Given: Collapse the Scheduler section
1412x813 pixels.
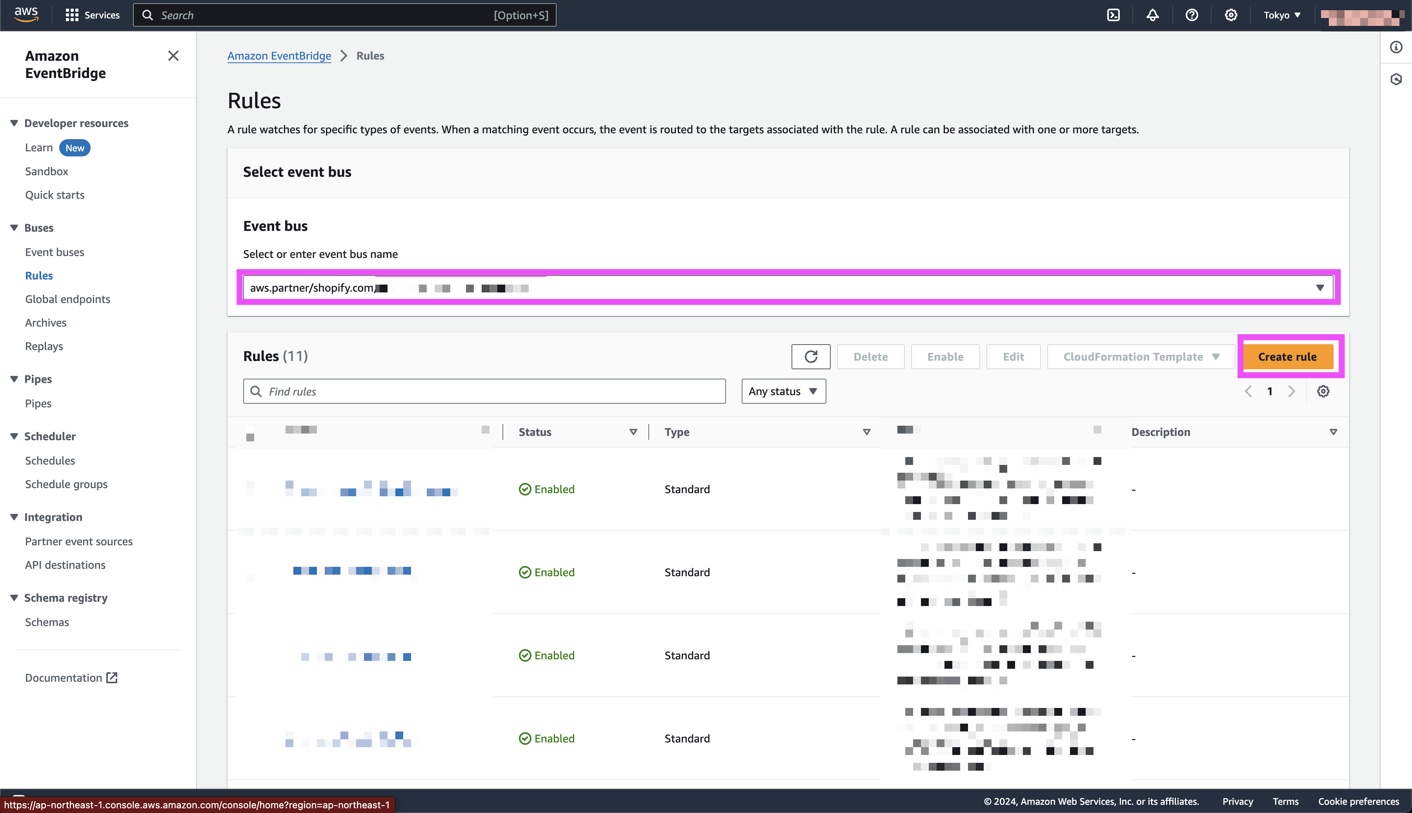Looking at the screenshot, I should click(14, 436).
